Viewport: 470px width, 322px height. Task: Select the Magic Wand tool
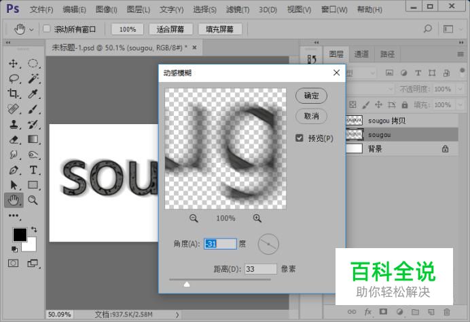(x=33, y=79)
